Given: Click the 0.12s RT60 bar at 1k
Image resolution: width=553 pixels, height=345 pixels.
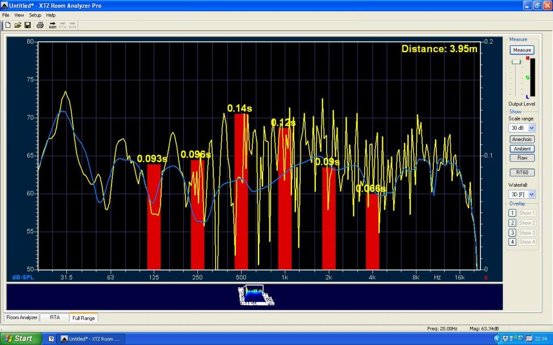Looking at the screenshot, I should tap(285, 199).
